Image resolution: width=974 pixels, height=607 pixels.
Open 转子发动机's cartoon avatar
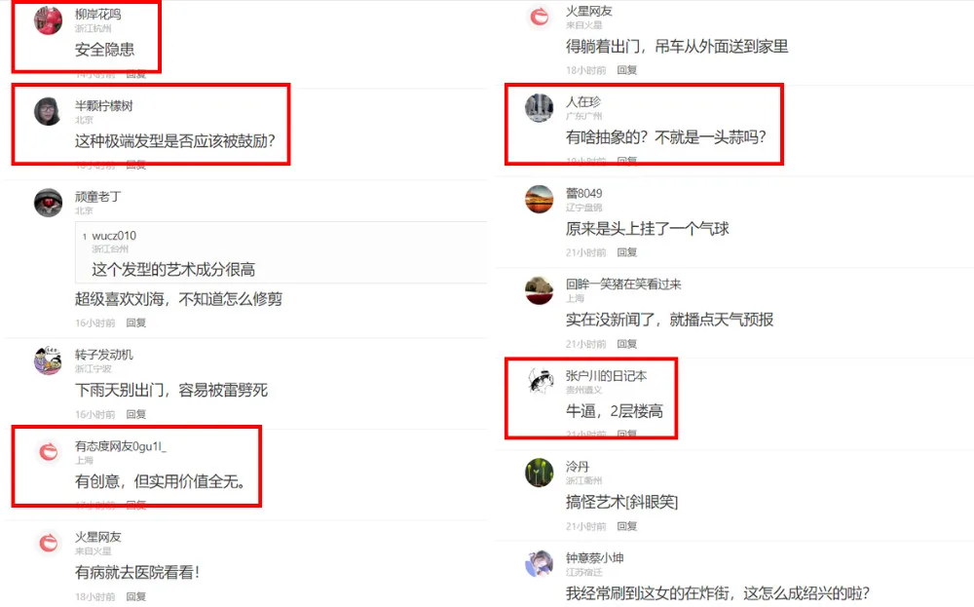(48, 360)
